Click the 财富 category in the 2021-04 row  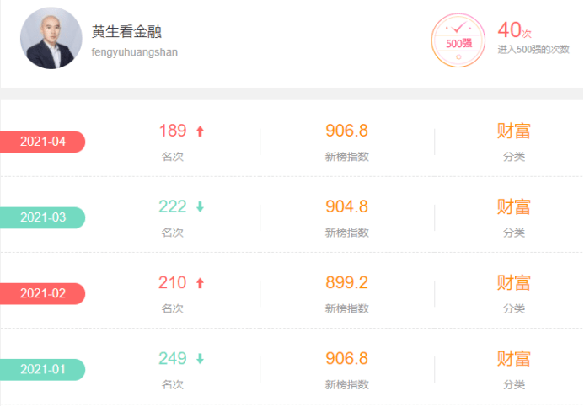(x=513, y=131)
